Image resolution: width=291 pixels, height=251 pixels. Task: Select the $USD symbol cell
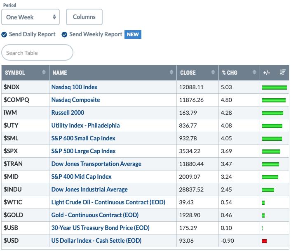coord(25,241)
